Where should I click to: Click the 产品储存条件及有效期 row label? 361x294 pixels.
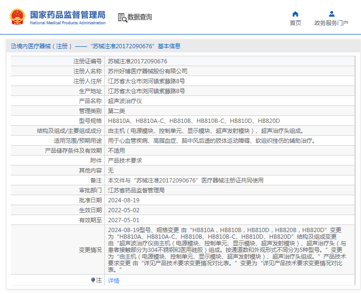coord(73,151)
